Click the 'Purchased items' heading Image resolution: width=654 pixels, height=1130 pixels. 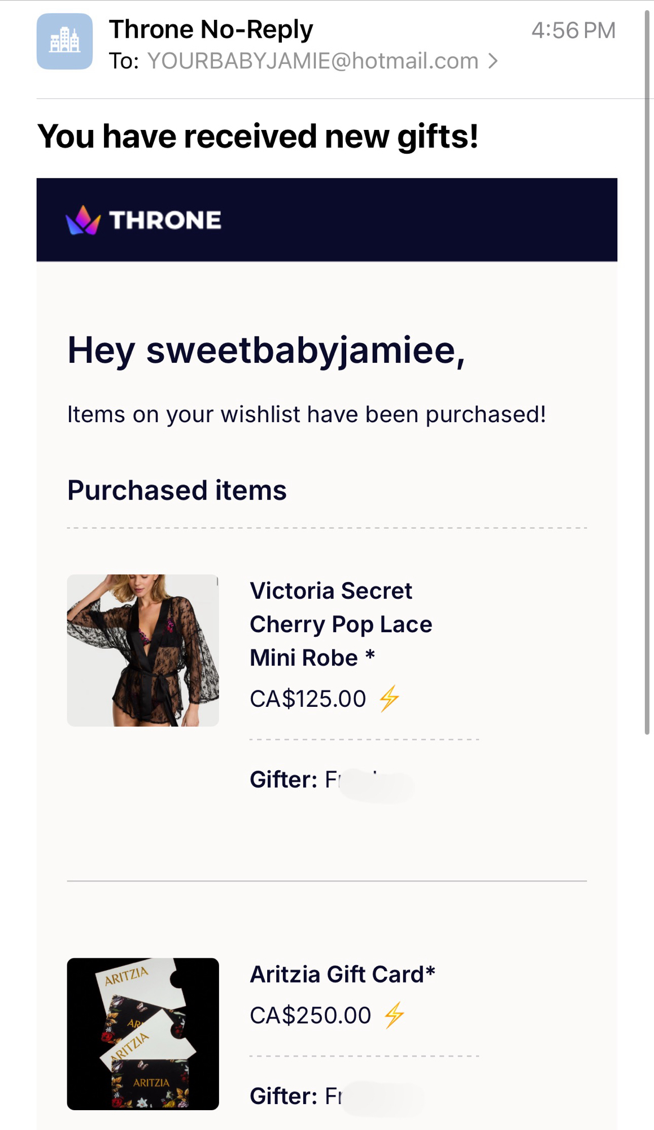tap(177, 490)
